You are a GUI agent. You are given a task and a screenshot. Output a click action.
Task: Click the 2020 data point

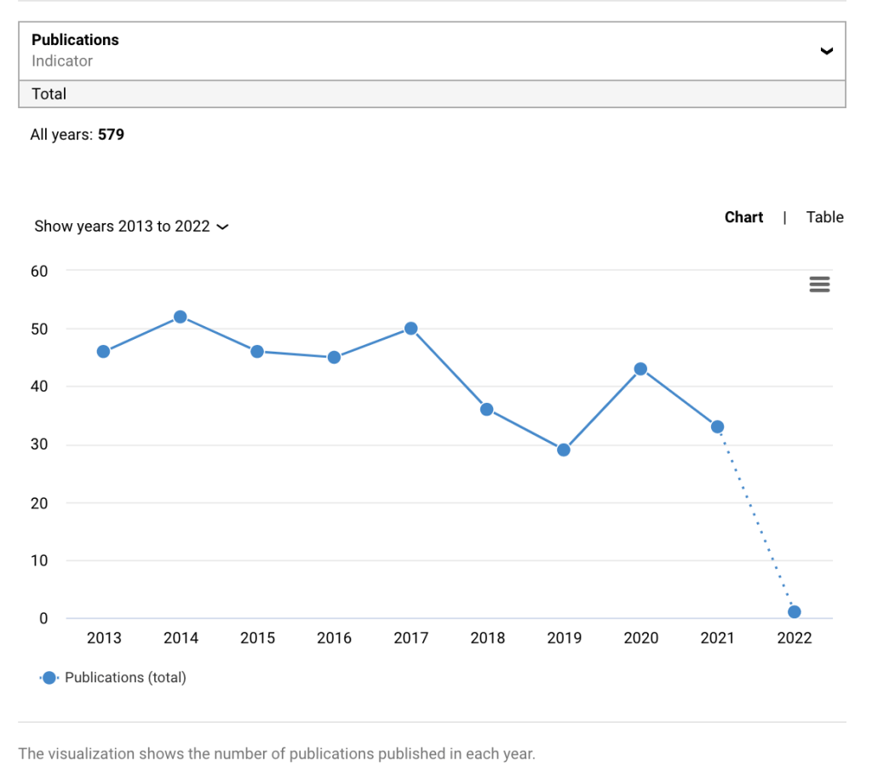coord(640,369)
